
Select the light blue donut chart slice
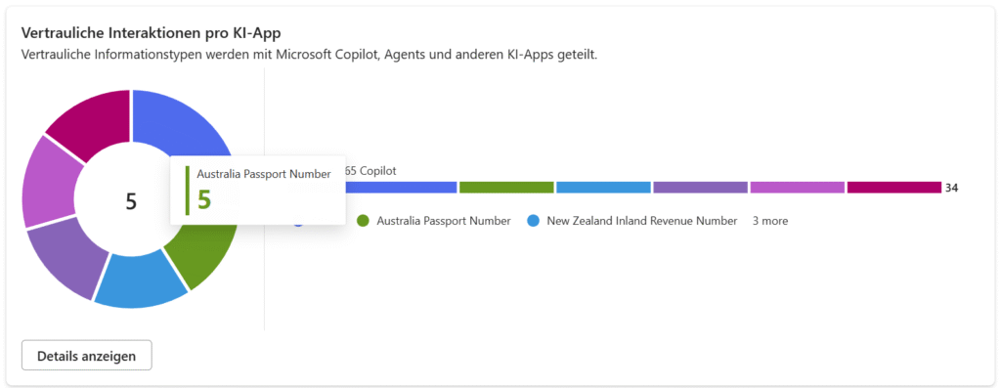pos(142,280)
